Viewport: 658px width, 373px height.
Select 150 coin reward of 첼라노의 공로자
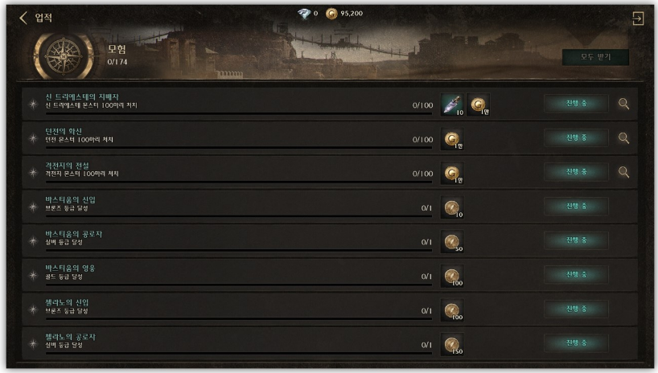coord(452,345)
